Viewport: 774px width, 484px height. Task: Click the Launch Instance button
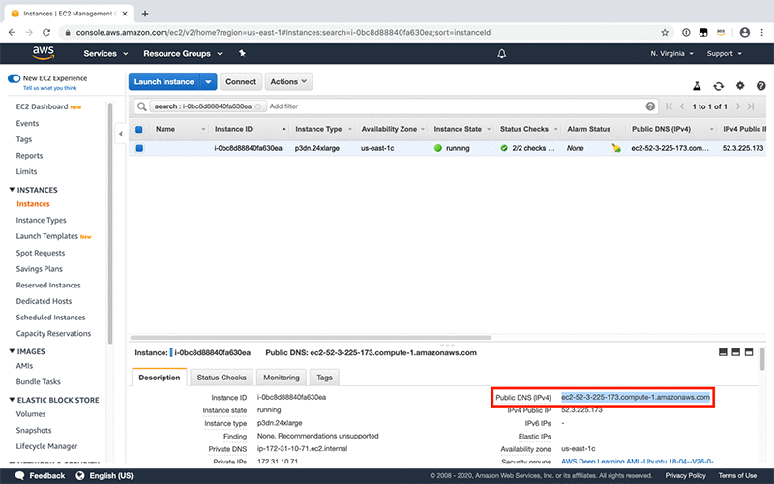pyautogui.click(x=164, y=82)
